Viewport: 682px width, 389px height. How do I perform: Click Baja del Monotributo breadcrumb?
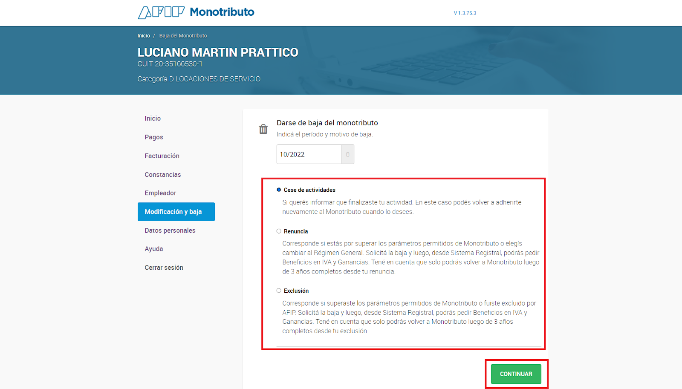tap(183, 36)
